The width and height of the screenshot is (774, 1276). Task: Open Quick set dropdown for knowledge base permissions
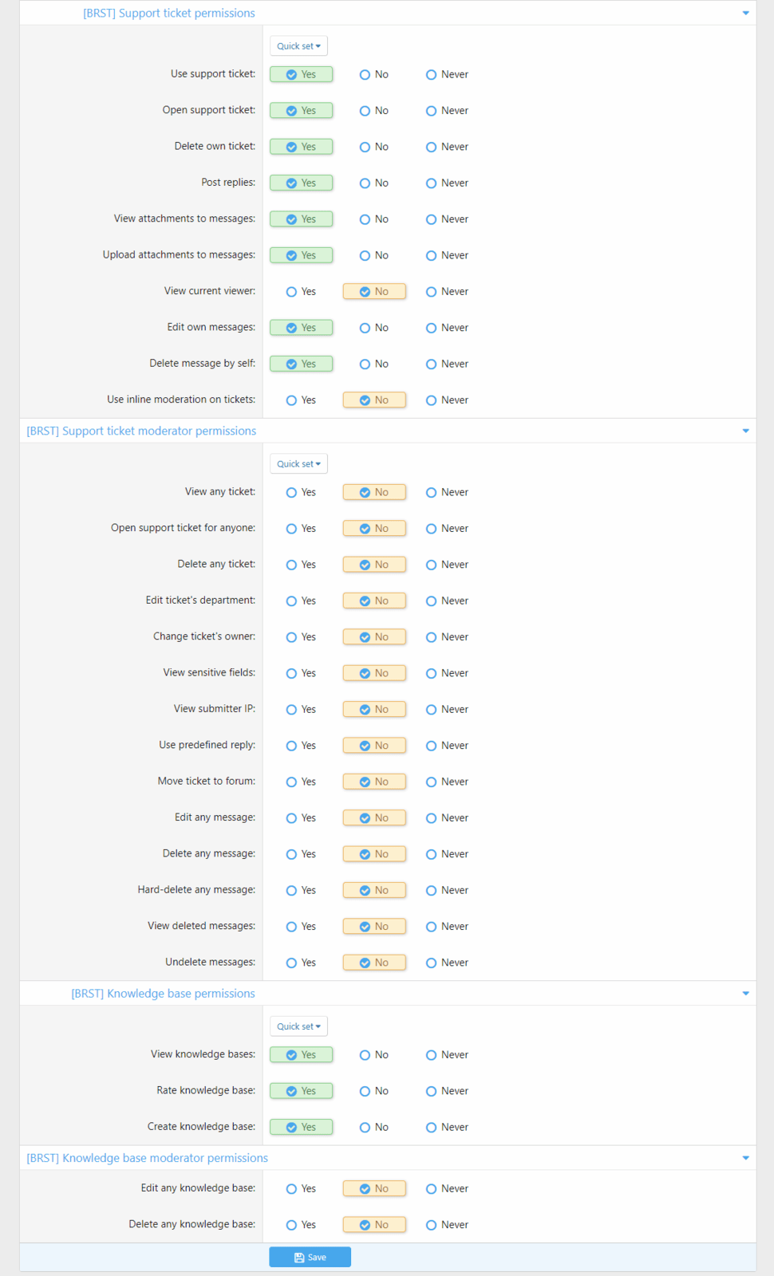(298, 1027)
